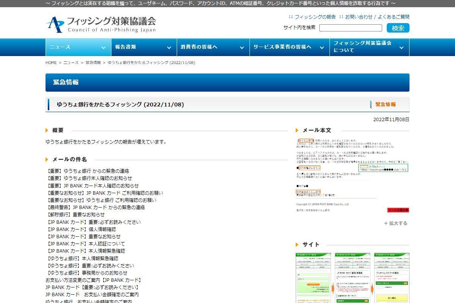Click 拡大する to enlarge the email image

(x=395, y=223)
